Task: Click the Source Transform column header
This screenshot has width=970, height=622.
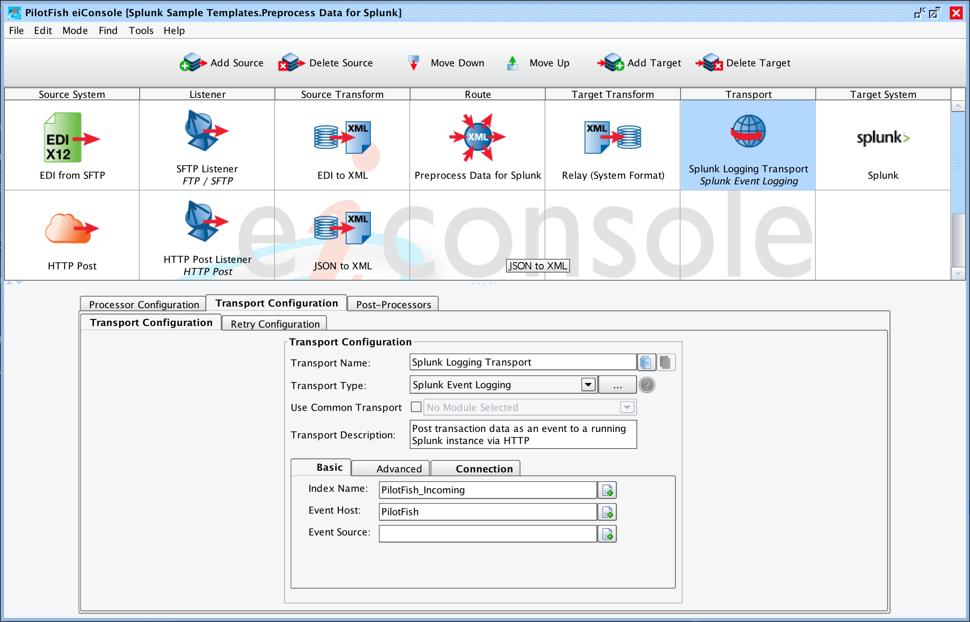Action: (x=342, y=94)
